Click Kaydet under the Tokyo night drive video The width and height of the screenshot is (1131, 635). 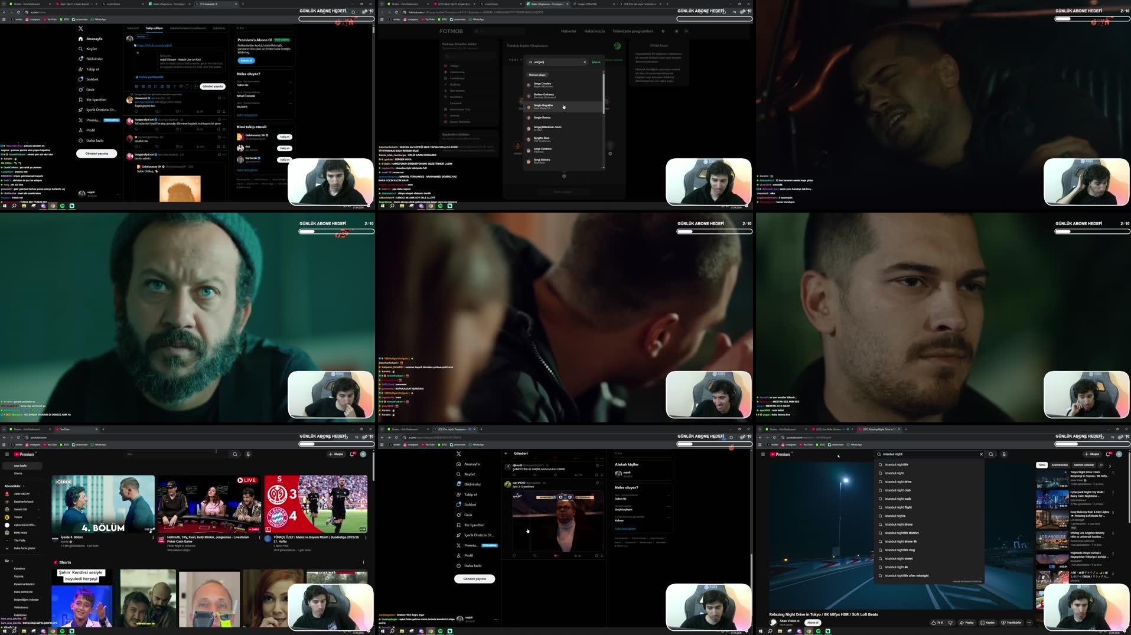(x=987, y=623)
